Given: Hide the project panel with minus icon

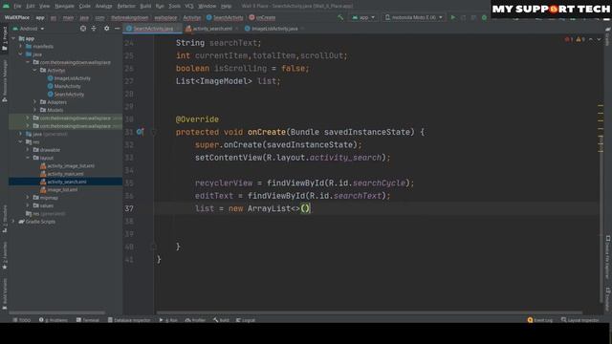Looking at the screenshot, I should (117, 29).
